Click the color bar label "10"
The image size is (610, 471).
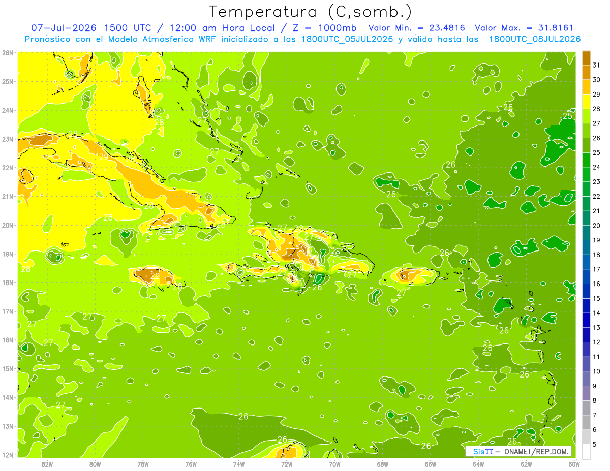pyautogui.click(x=596, y=371)
